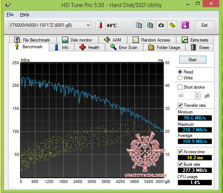Open options via the wrench icon
Screen dimensions: 223x193
tap(172, 25)
